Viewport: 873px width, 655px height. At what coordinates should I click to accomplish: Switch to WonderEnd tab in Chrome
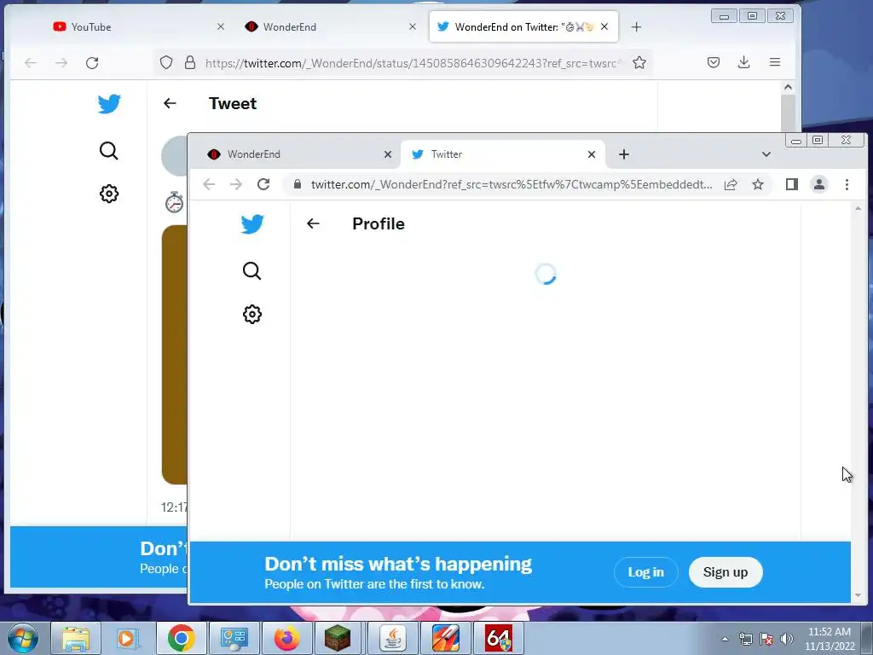(x=299, y=154)
